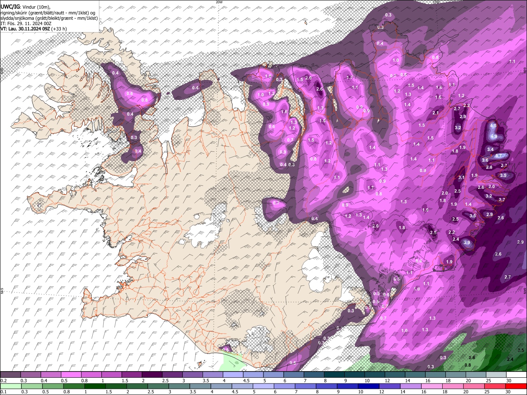The image size is (527, 395).
Task: Click the 'IT: Fös. 29. 11. 2024 00Z' line
Action: coord(26,23)
